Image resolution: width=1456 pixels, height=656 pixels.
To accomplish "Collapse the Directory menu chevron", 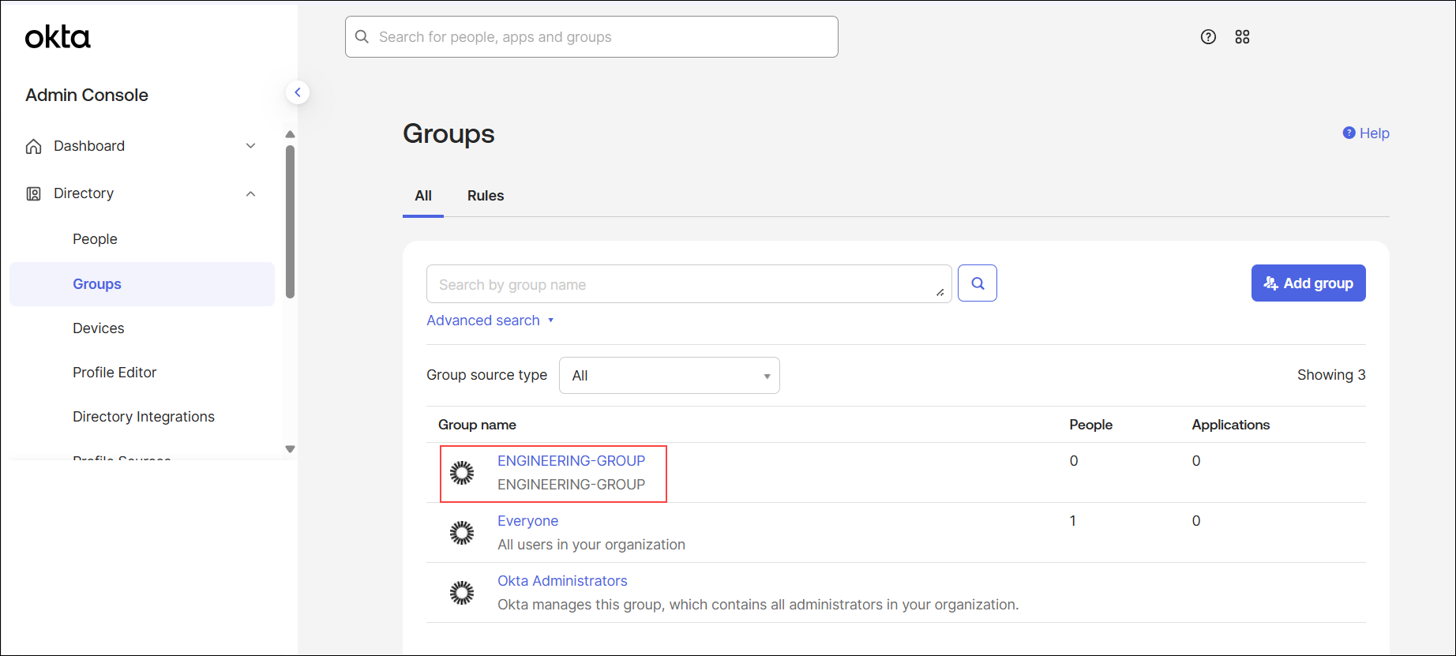I will click(250, 193).
